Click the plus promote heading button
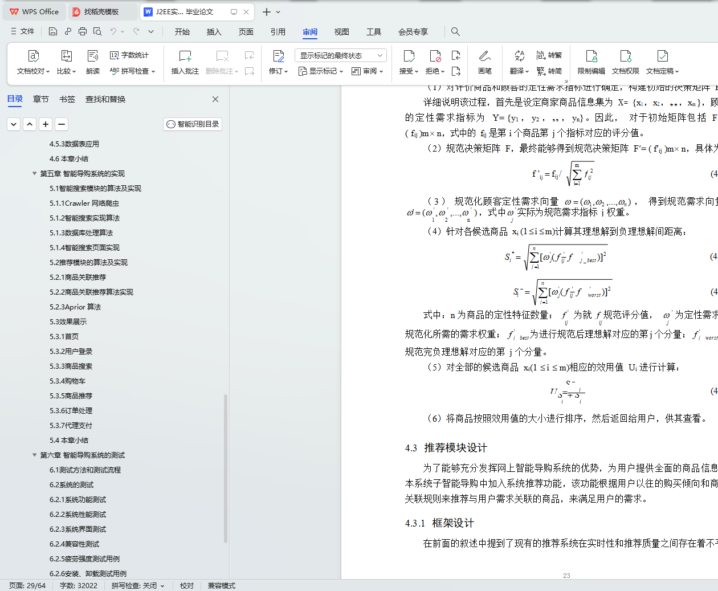Image resolution: width=718 pixels, height=591 pixels. tap(46, 124)
